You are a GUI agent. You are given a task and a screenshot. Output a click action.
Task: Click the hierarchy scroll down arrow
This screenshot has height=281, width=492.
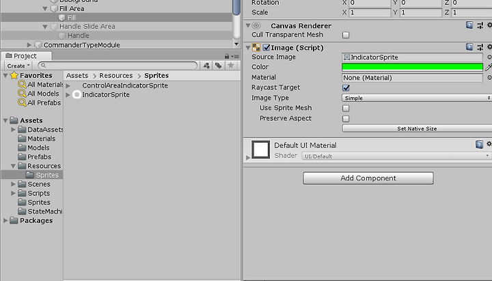(x=236, y=44)
